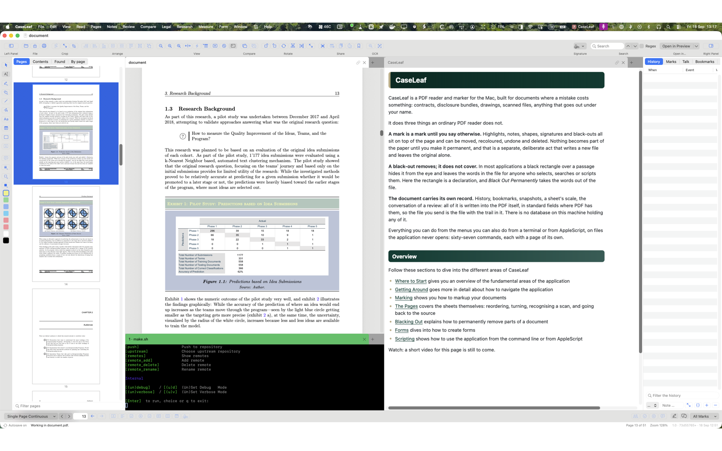Open the Scripting link
Screen dimensions: 722x451
(404, 339)
